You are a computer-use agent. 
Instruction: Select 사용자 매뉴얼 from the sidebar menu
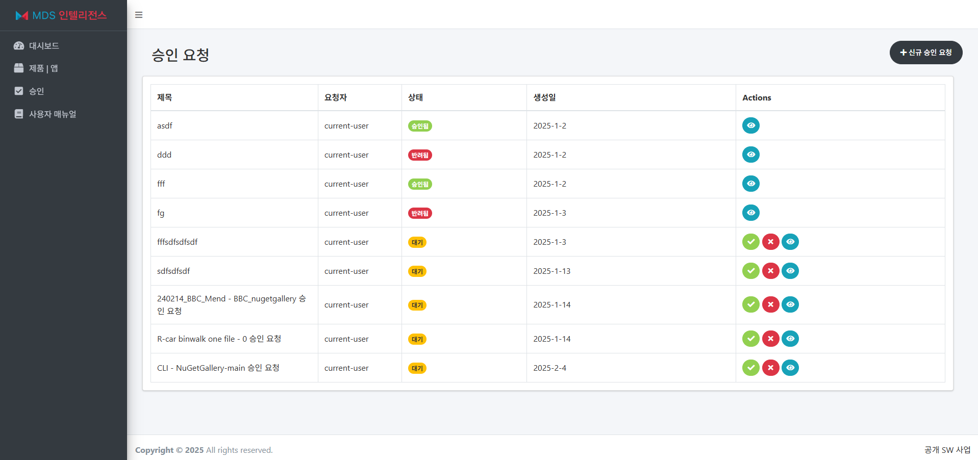(53, 114)
